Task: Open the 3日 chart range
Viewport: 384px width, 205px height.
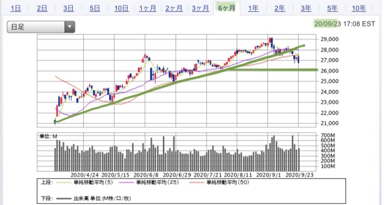Action: pyautogui.click(x=68, y=8)
